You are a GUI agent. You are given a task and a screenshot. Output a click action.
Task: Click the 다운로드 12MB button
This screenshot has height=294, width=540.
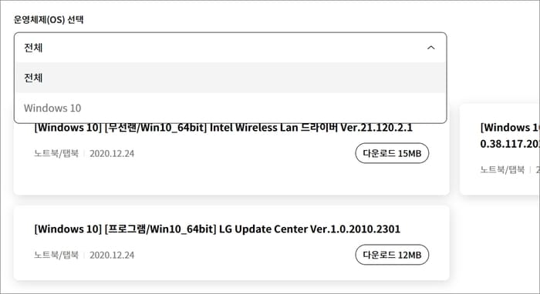pos(392,255)
